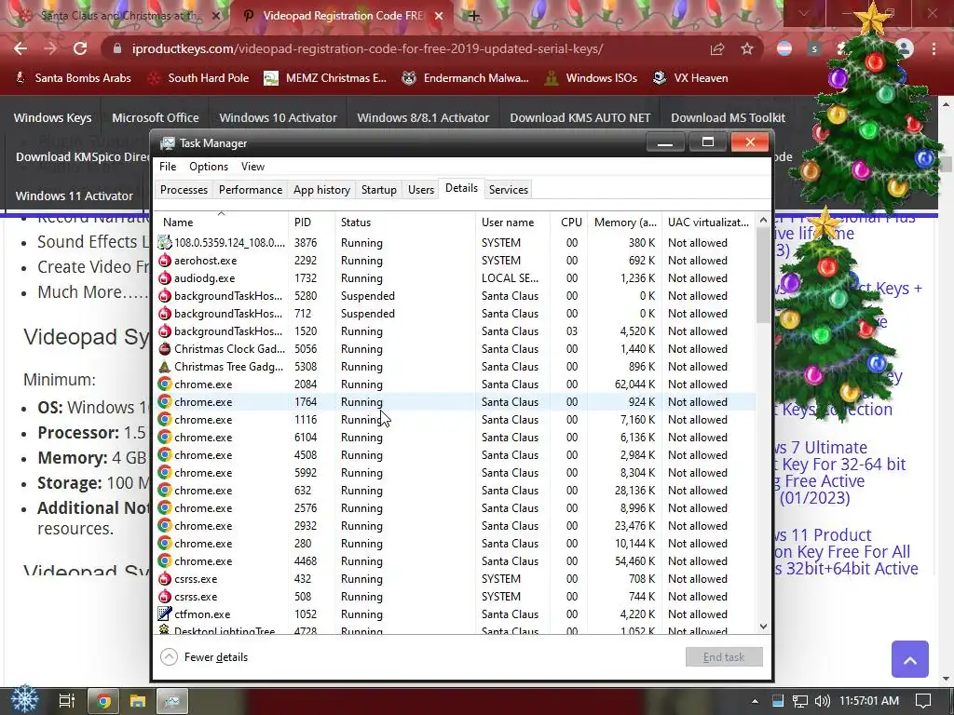
Task: Open the Santa Bombs Arabs bookmark
Action: coord(73,78)
